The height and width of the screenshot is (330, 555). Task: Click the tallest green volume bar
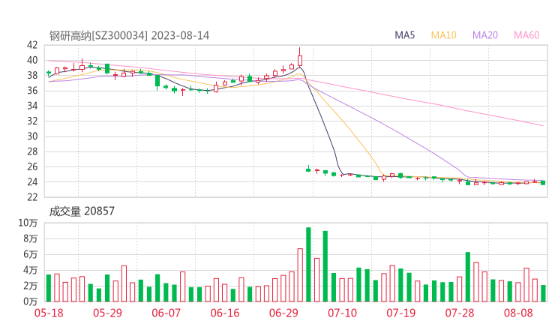(x=308, y=265)
